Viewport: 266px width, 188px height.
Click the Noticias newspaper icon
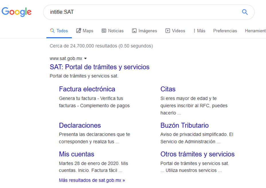click(x=104, y=31)
